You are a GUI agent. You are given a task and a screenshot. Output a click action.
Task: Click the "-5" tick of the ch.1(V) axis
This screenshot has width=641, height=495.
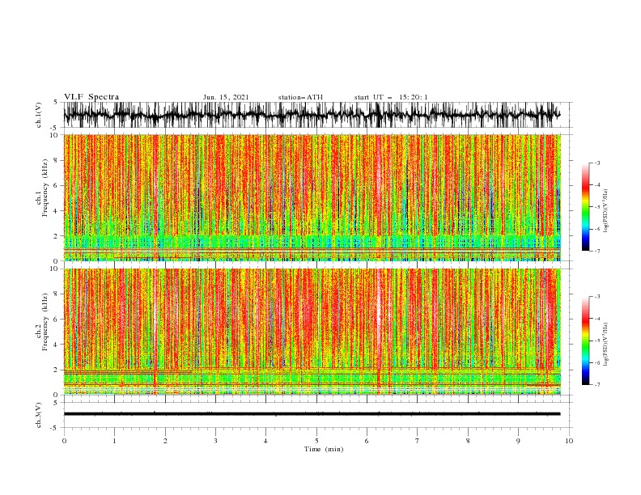click(x=55, y=128)
